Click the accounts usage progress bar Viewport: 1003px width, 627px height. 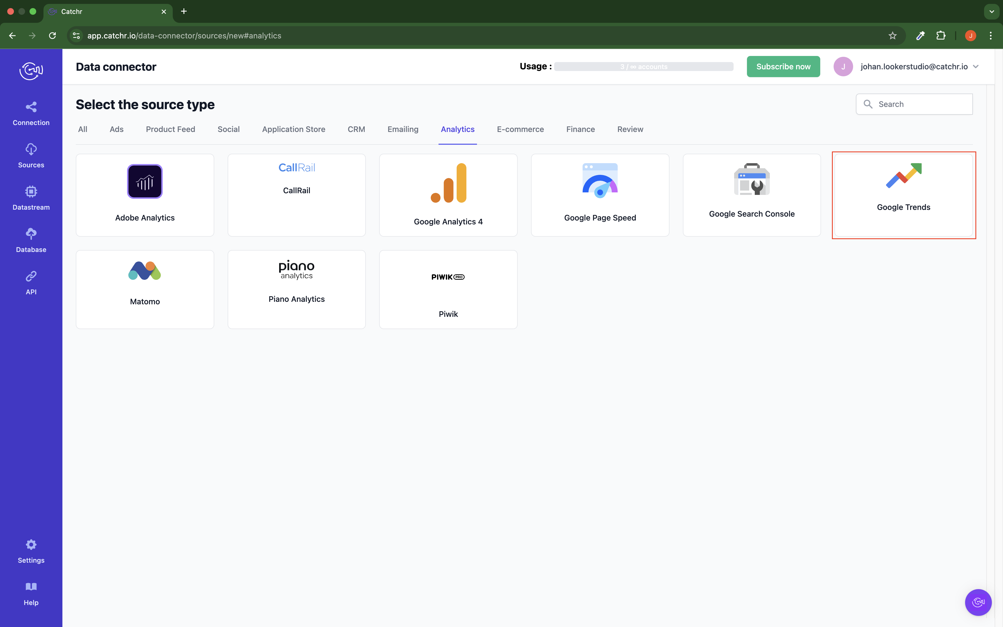coord(644,67)
